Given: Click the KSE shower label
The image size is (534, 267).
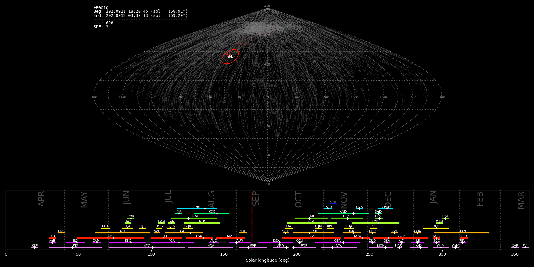Looking at the screenshot, I should tap(35, 246).
